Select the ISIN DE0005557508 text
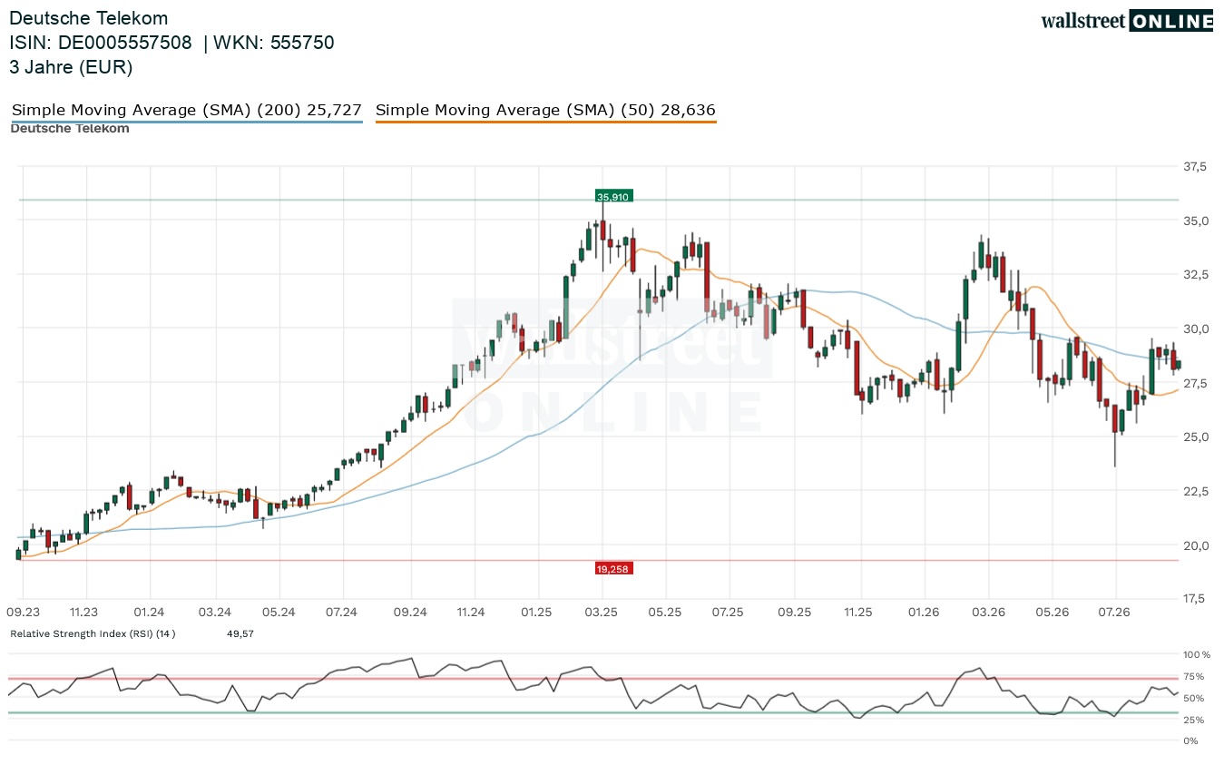 [101, 43]
